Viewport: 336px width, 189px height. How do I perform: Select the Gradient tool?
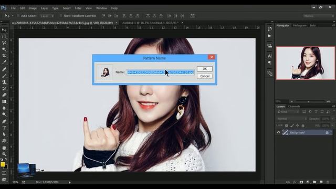click(4, 101)
